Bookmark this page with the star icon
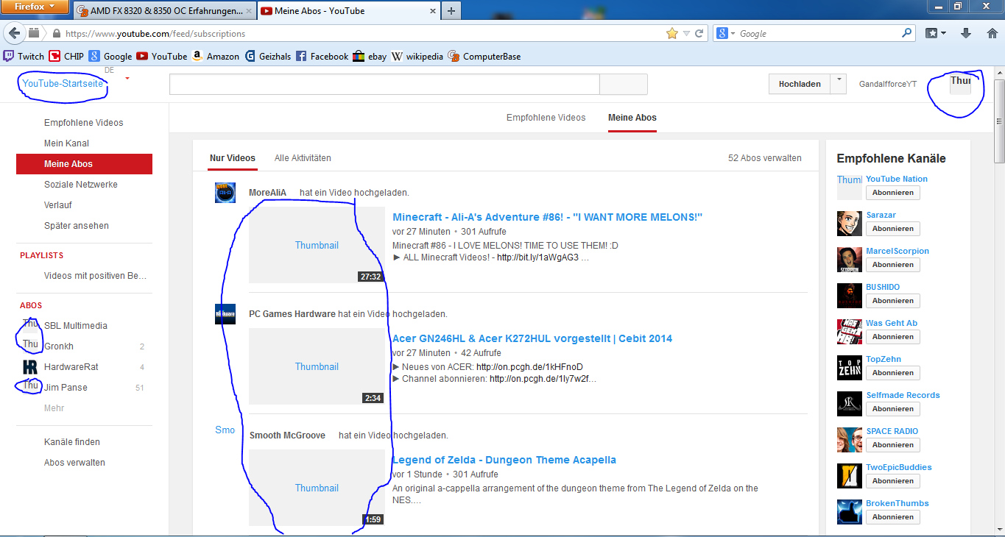Image resolution: width=1005 pixels, height=537 pixels. (x=671, y=33)
